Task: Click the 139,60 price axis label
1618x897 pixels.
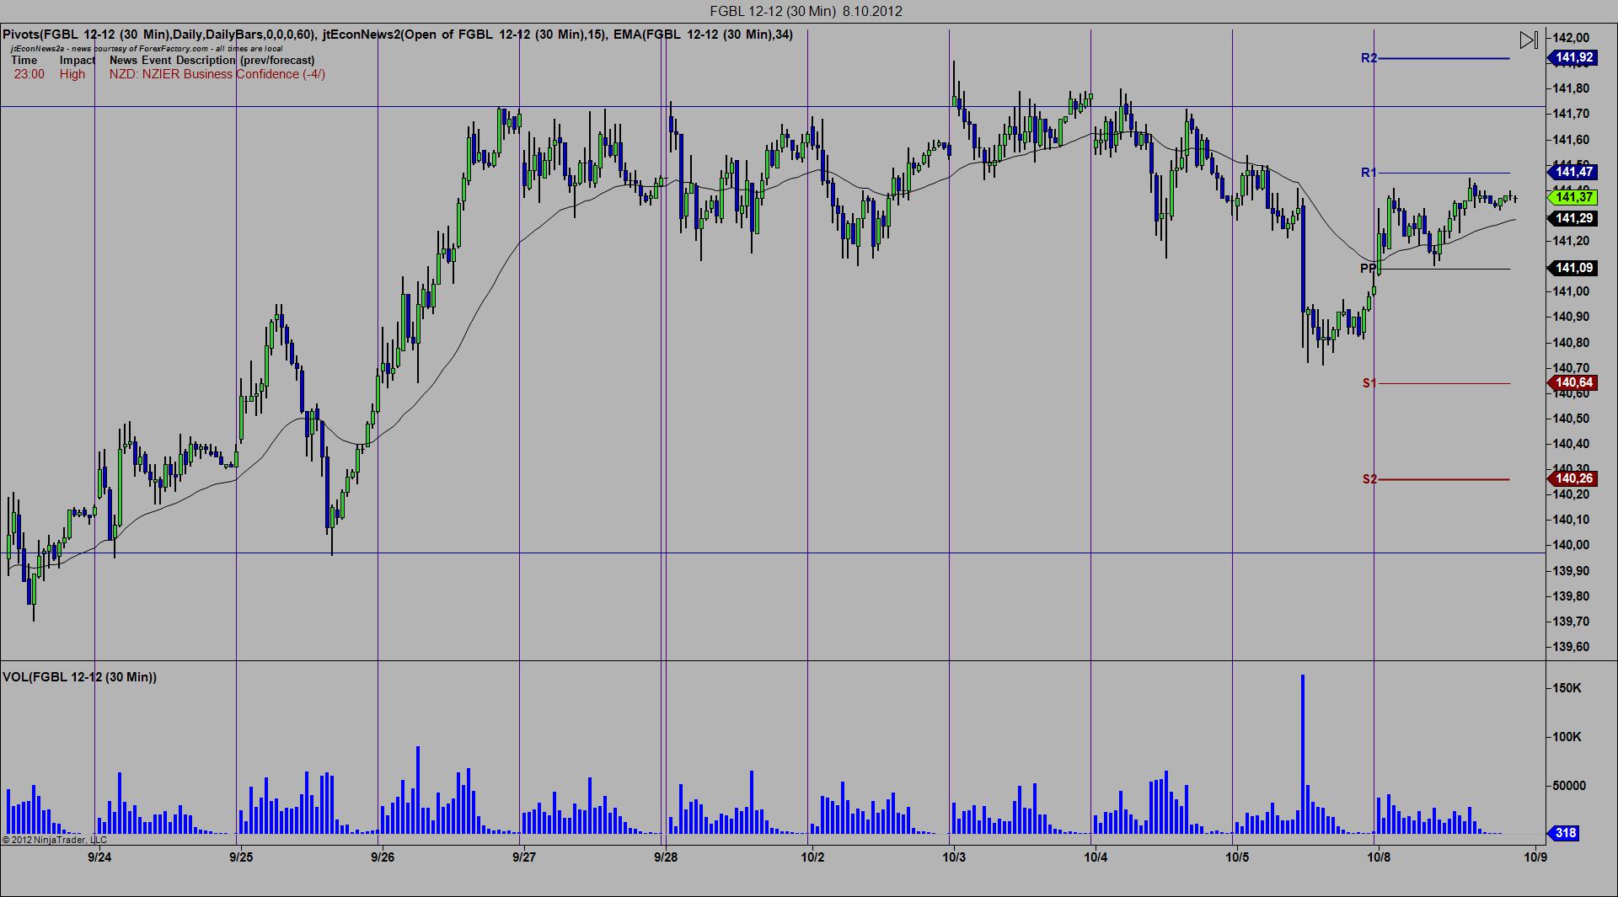Action: tap(1571, 647)
